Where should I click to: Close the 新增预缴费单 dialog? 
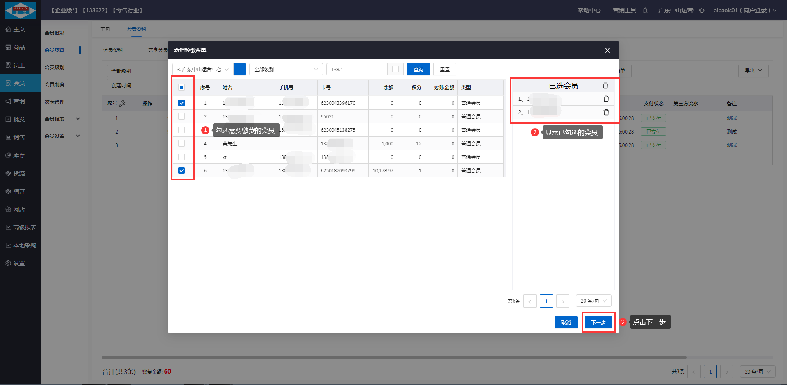pos(607,50)
